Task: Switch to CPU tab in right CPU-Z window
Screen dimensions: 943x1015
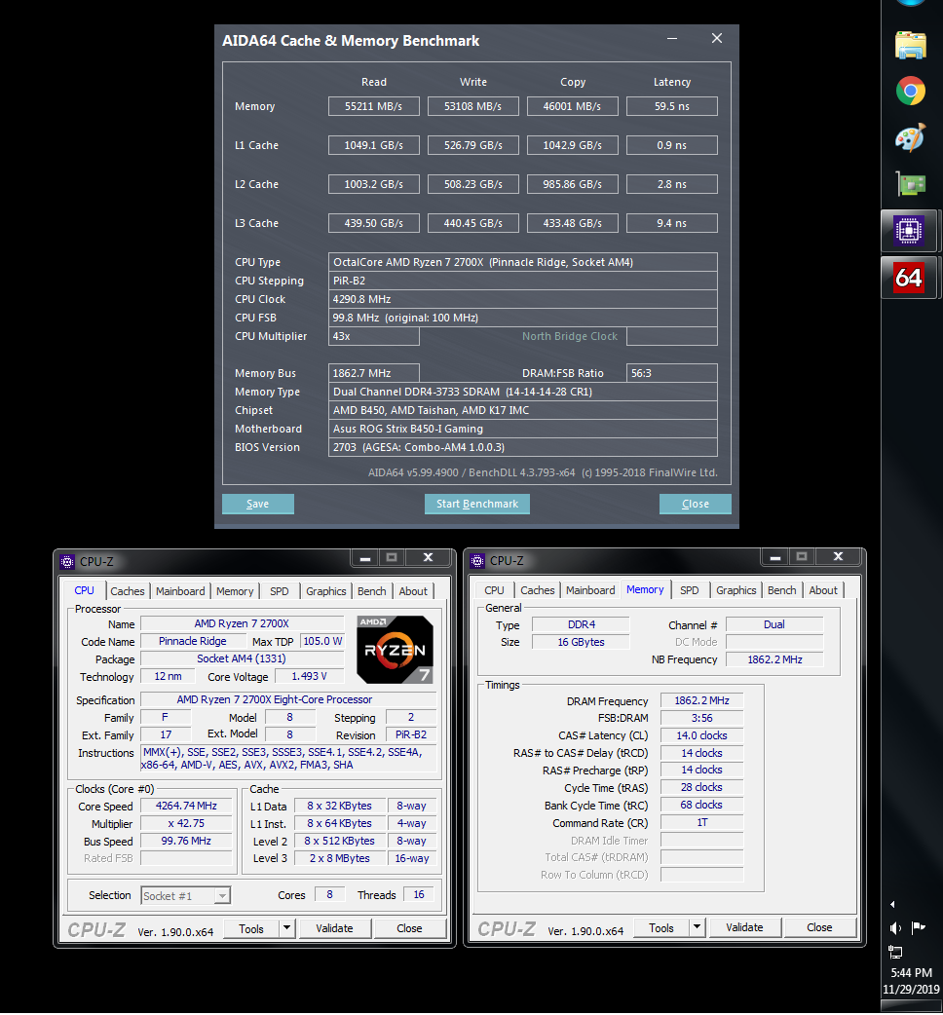Action: click(495, 590)
